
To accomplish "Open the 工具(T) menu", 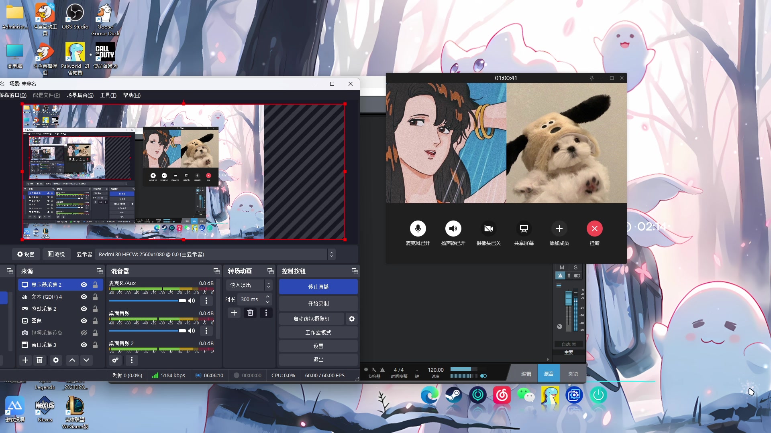I will tap(108, 95).
